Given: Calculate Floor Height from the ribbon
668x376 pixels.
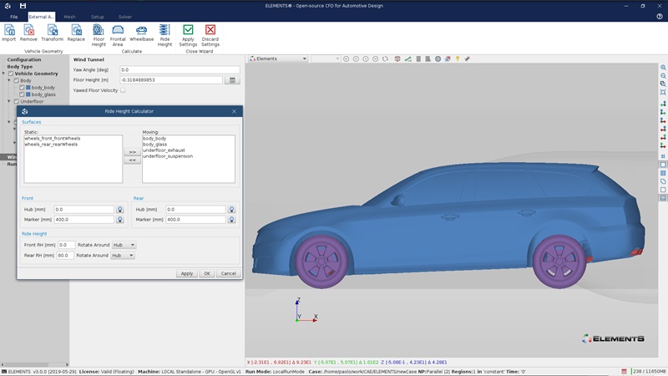Looking at the screenshot, I should point(99,35).
